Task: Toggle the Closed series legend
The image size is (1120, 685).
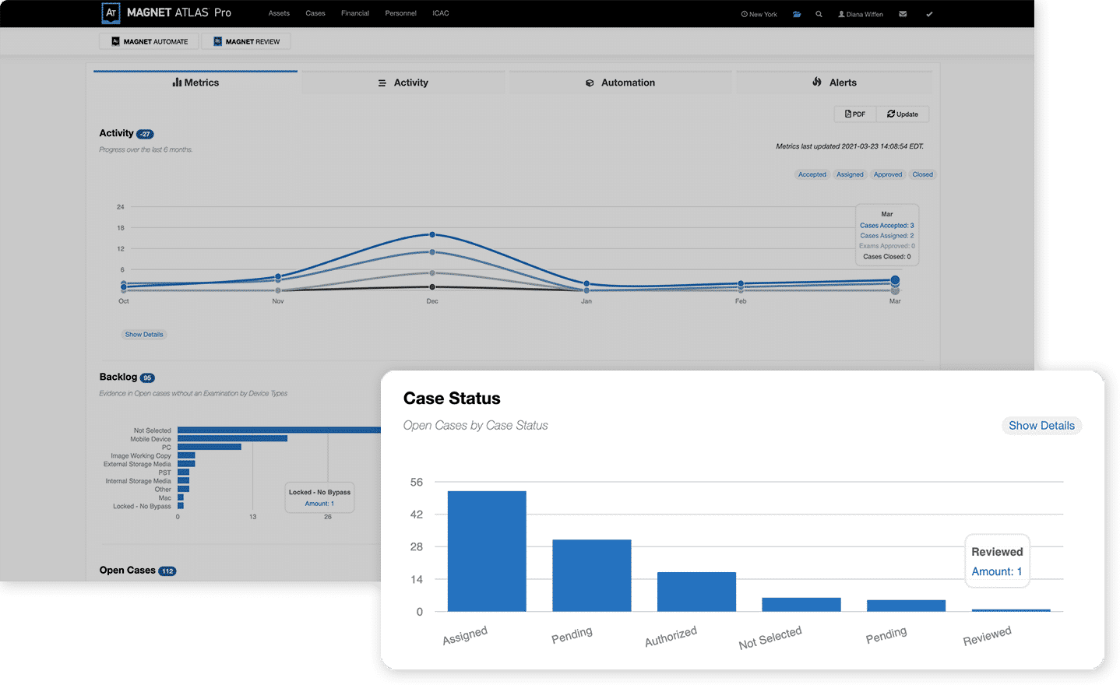Action: 923,174
